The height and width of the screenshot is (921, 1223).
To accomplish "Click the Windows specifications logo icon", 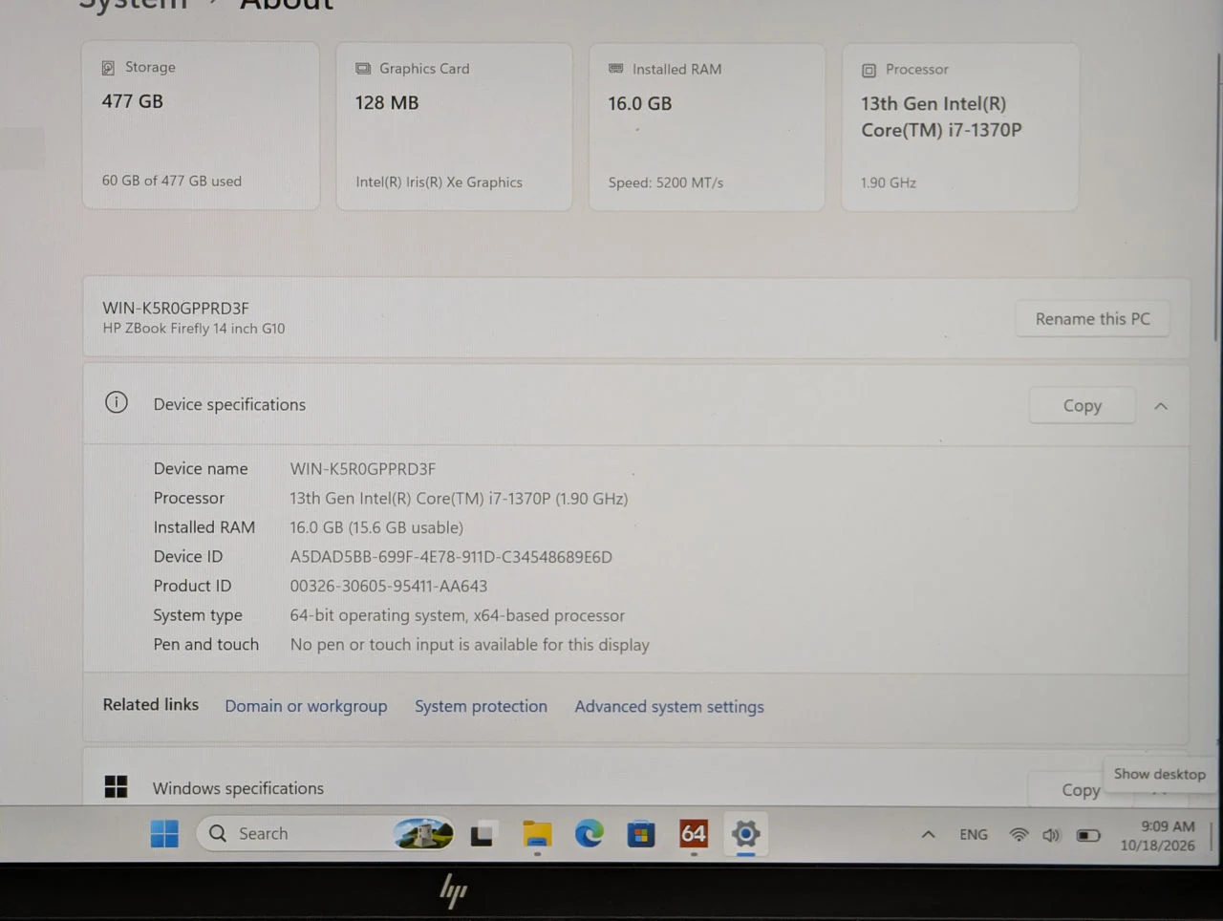I will coord(116,786).
